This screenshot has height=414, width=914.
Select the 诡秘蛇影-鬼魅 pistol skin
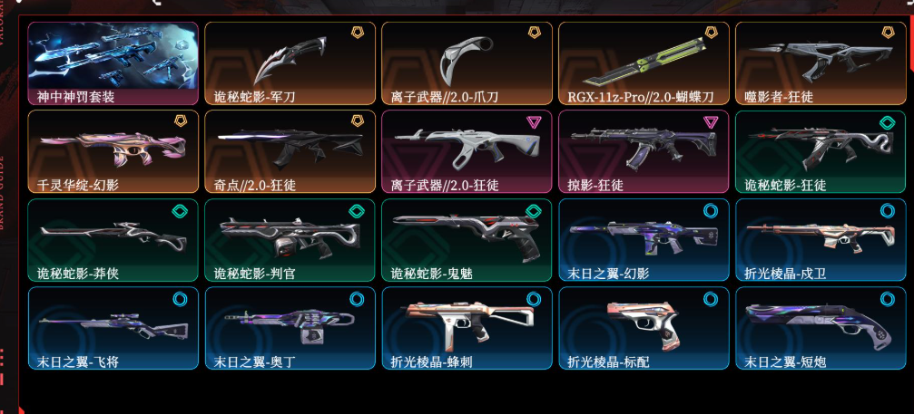(467, 240)
